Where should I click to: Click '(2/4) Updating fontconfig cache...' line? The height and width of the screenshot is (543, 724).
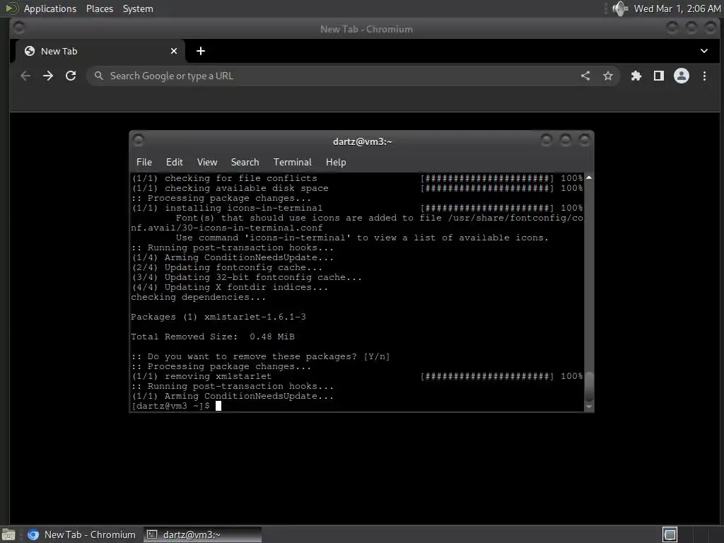pos(227,267)
